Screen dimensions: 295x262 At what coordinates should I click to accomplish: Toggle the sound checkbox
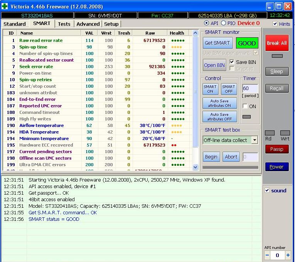click(x=267, y=190)
